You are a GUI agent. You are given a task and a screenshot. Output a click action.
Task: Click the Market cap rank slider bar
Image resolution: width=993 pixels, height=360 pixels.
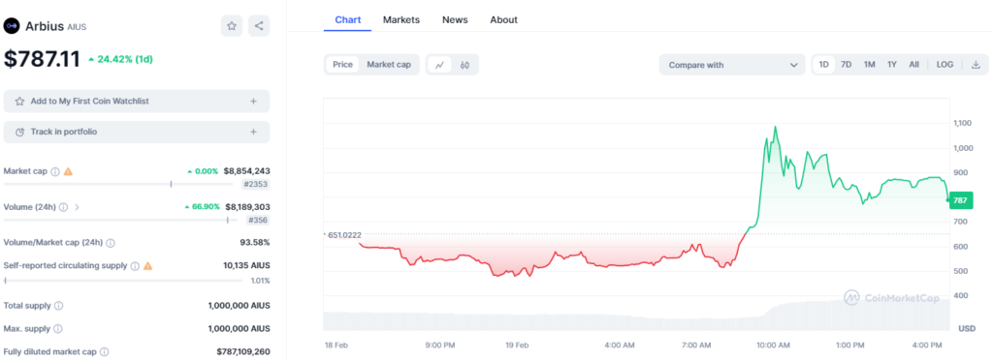[120, 185]
